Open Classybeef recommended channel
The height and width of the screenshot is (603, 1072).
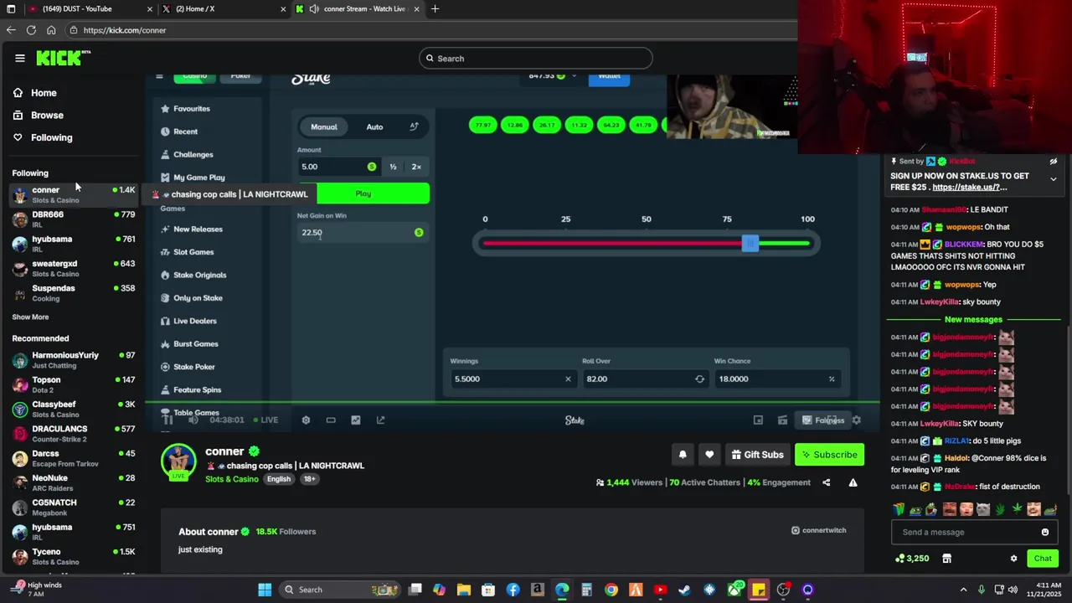[x=74, y=410]
